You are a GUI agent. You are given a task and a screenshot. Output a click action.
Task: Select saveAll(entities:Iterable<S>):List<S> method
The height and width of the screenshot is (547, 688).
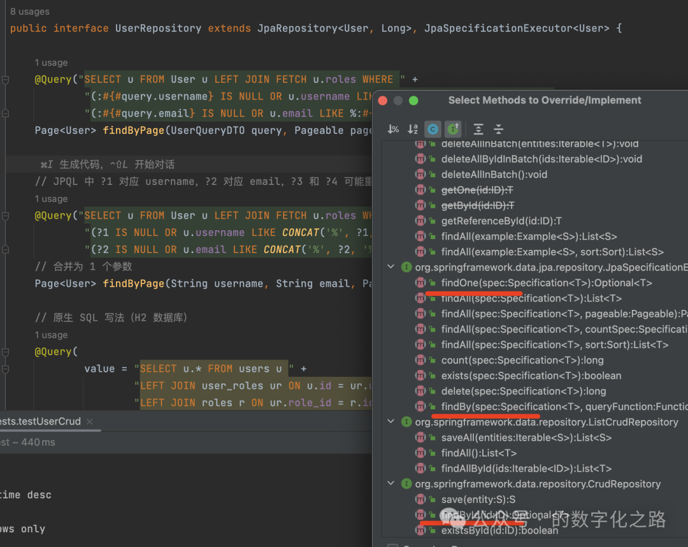[x=526, y=437]
